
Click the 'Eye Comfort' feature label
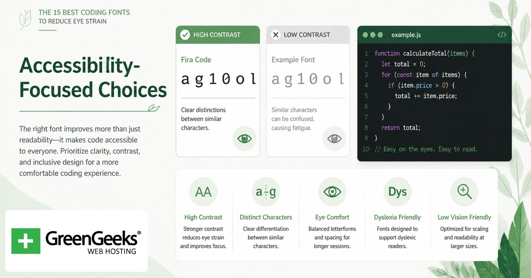point(332,217)
